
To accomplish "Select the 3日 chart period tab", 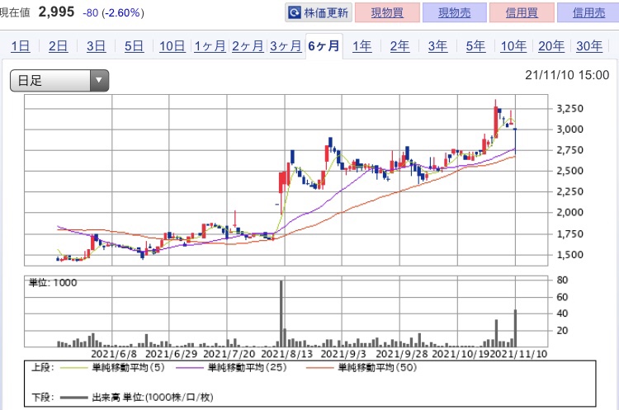I will [x=96, y=46].
